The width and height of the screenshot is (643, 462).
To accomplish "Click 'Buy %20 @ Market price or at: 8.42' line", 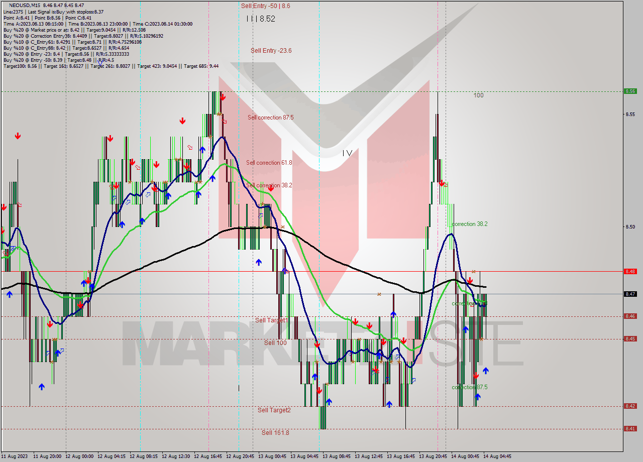I will (75, 30).
